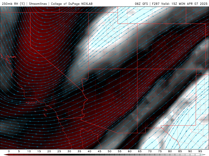
Task: Click the '250mb RH (%)' title text
Action: [14, 4]
